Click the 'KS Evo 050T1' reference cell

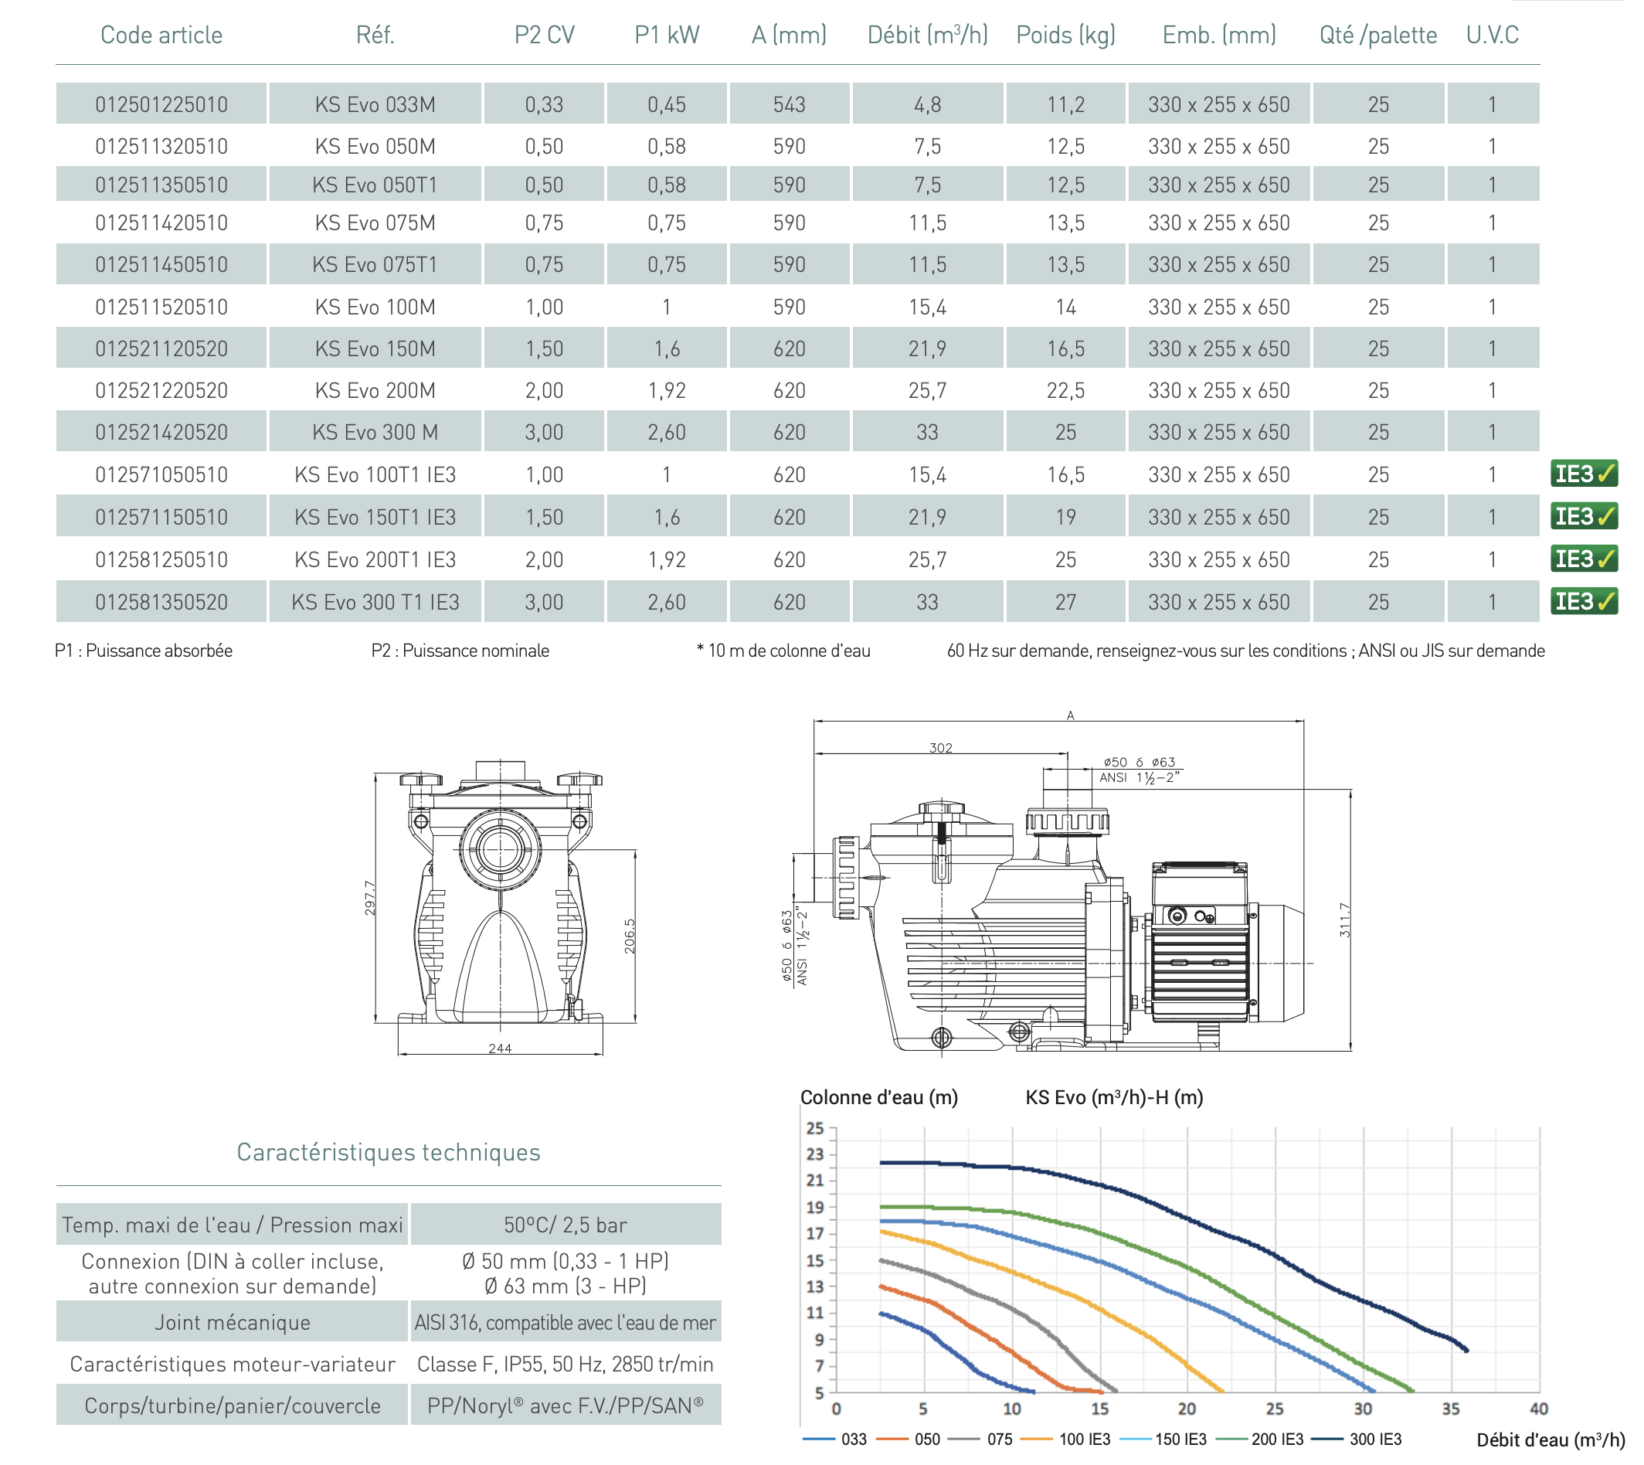pos(375,185)
